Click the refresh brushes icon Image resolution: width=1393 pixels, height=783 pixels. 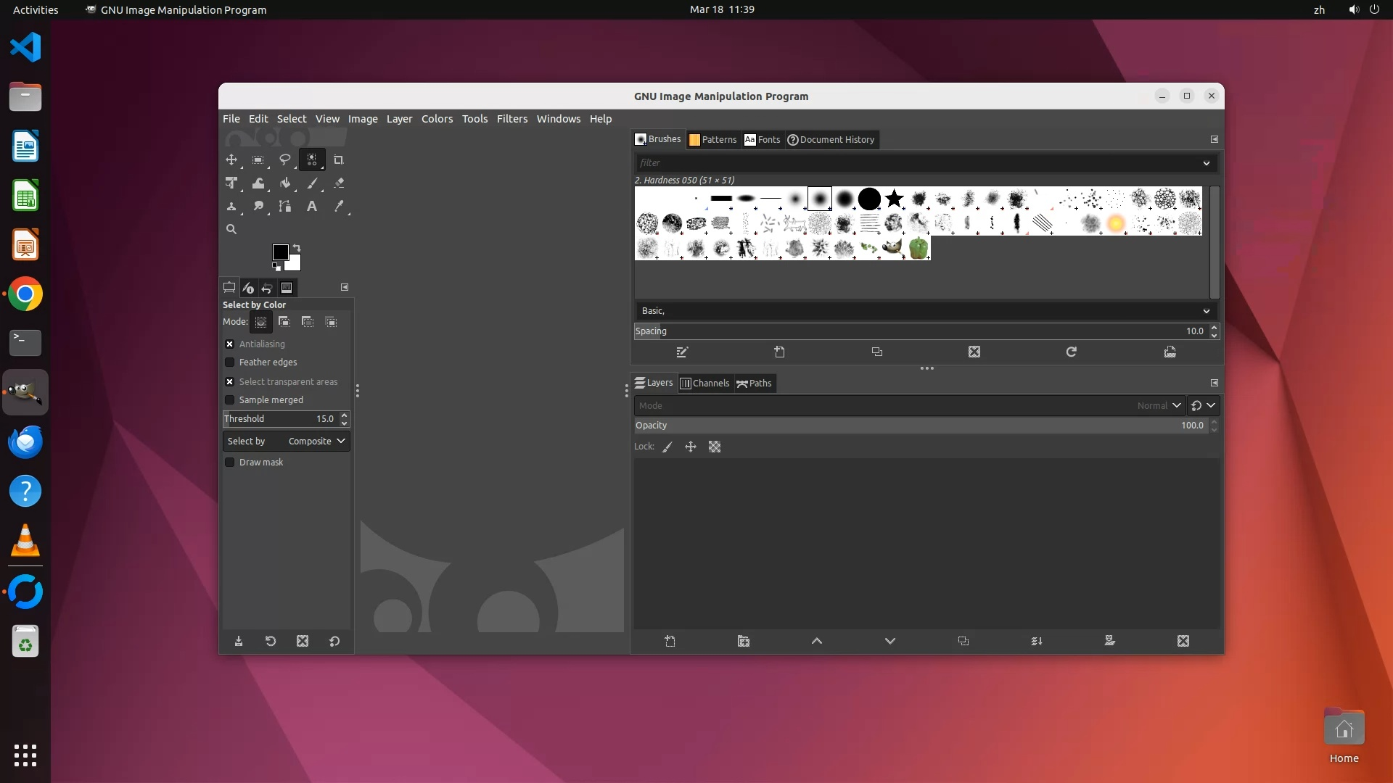click(x=1071, y=352)
